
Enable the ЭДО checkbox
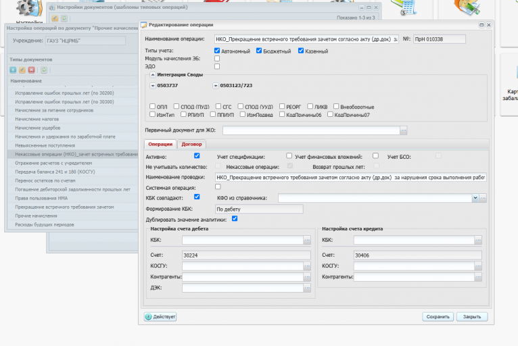(x=217, y=66)
